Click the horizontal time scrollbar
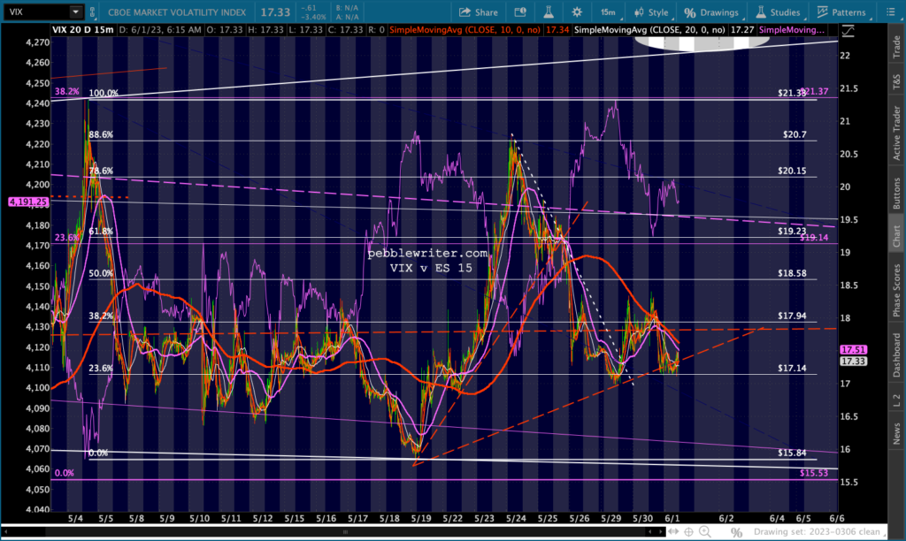 pyautogui.click(x=354, y=532)
